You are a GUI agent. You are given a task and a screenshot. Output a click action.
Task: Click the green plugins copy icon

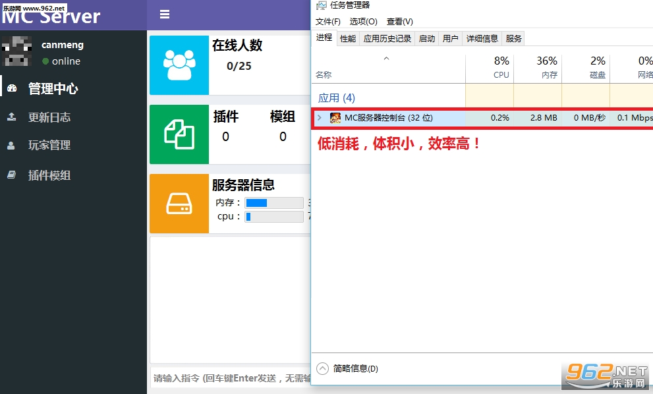click(179, 134)
